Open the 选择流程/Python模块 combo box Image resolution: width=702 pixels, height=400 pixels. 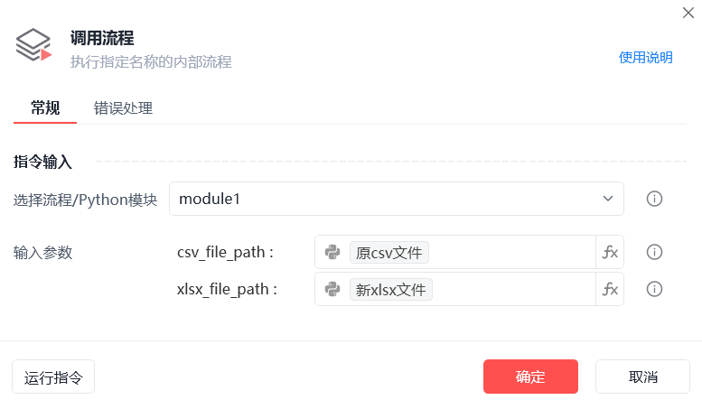[397, 199]
